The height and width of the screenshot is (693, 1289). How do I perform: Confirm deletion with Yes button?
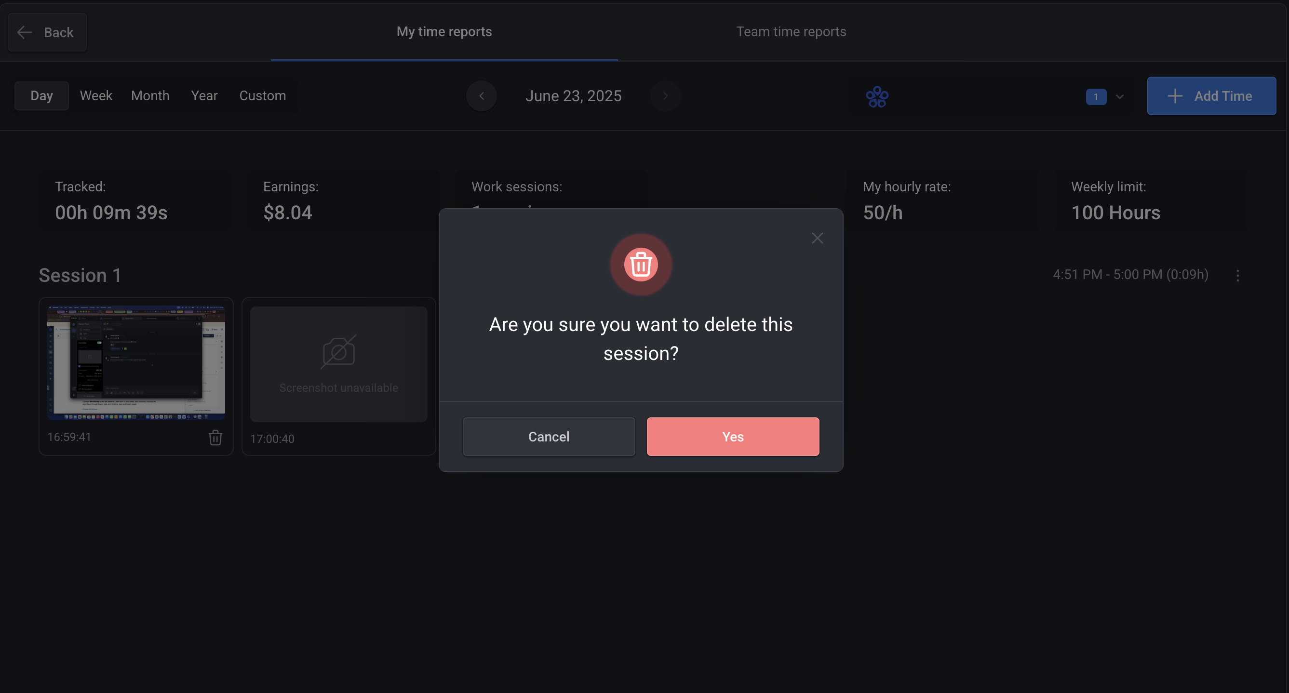click(x=733, y=437)
